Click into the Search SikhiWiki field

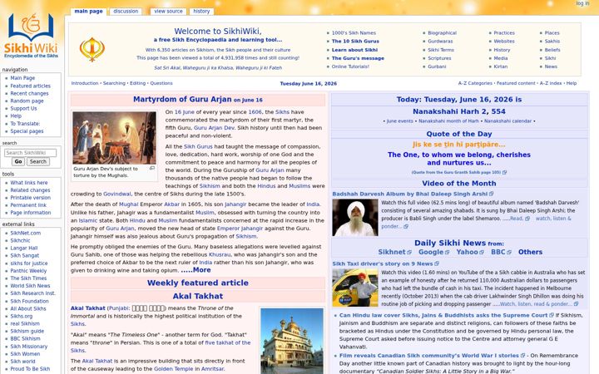click(x=30, y=153)
